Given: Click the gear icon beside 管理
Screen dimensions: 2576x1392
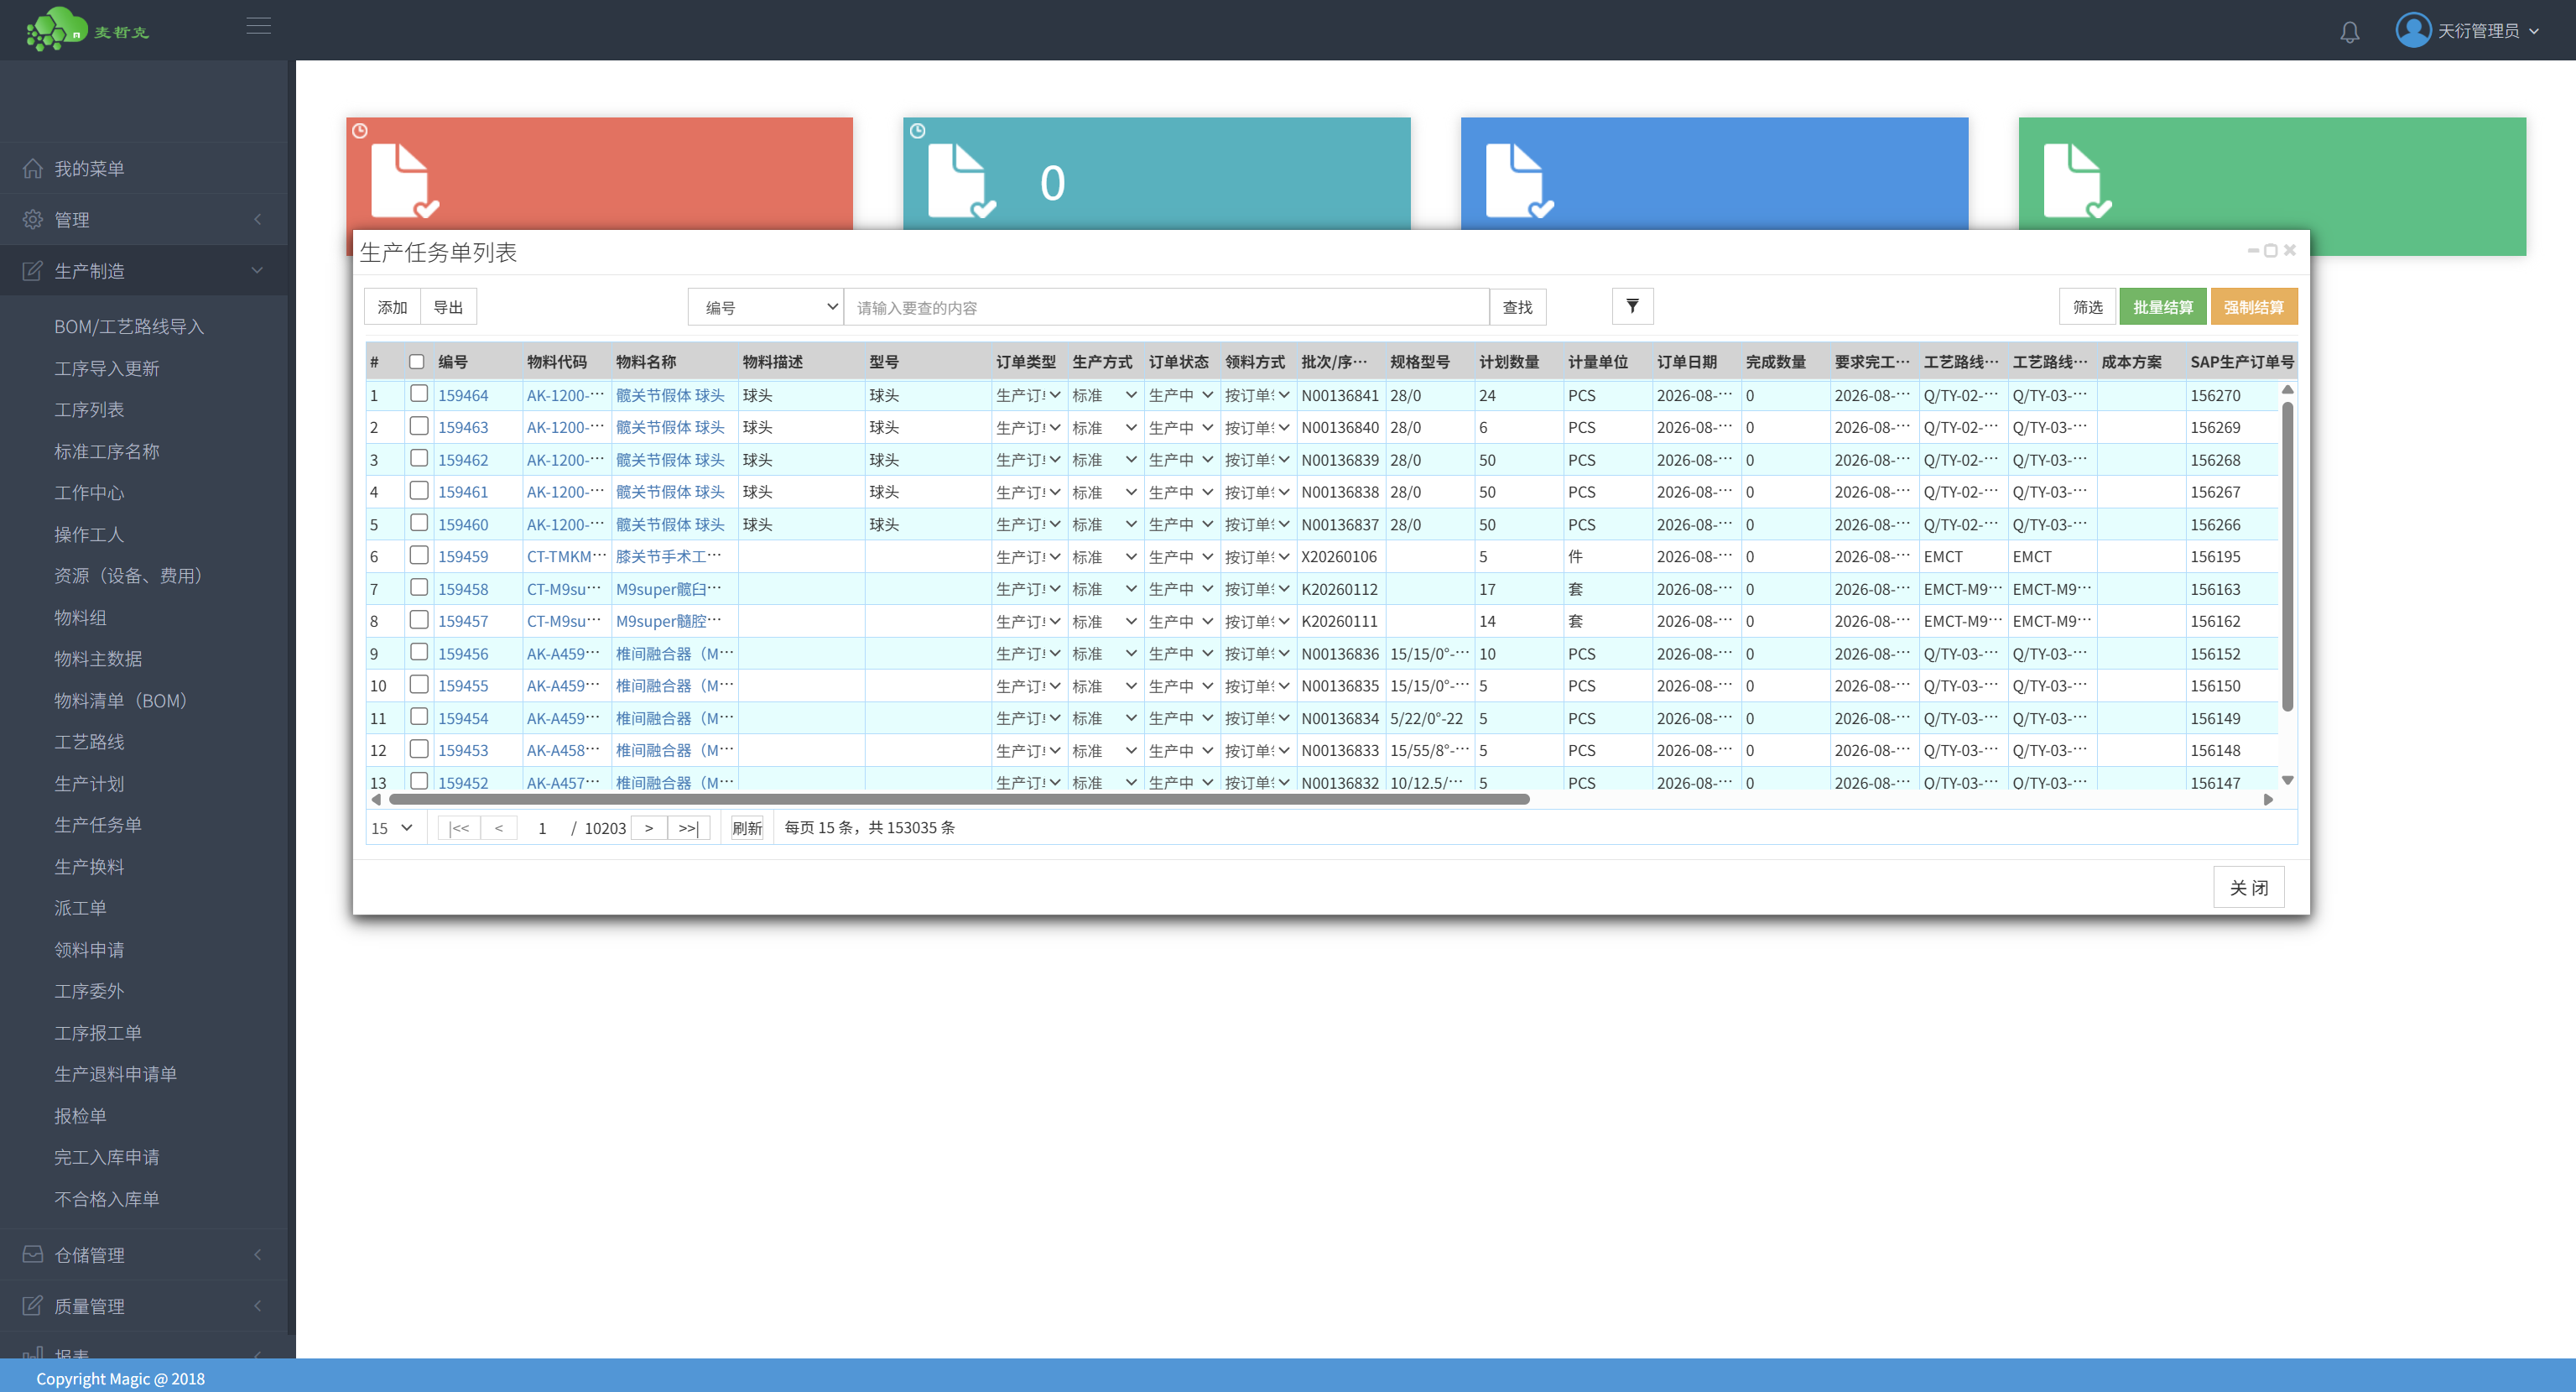Looking at the screenshot, I should pos(33,219).
